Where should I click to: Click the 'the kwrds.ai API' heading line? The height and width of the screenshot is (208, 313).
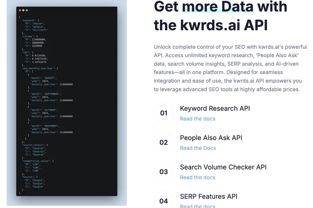click(210, 25)
